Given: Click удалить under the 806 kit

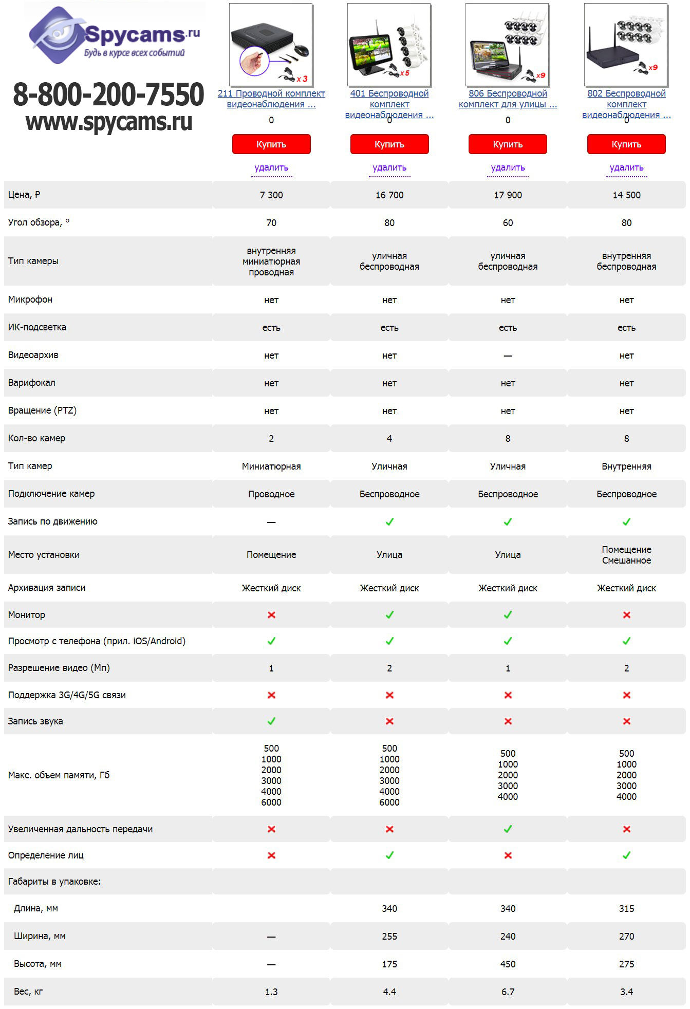Looking at the screenshot, I should [508, 167].
